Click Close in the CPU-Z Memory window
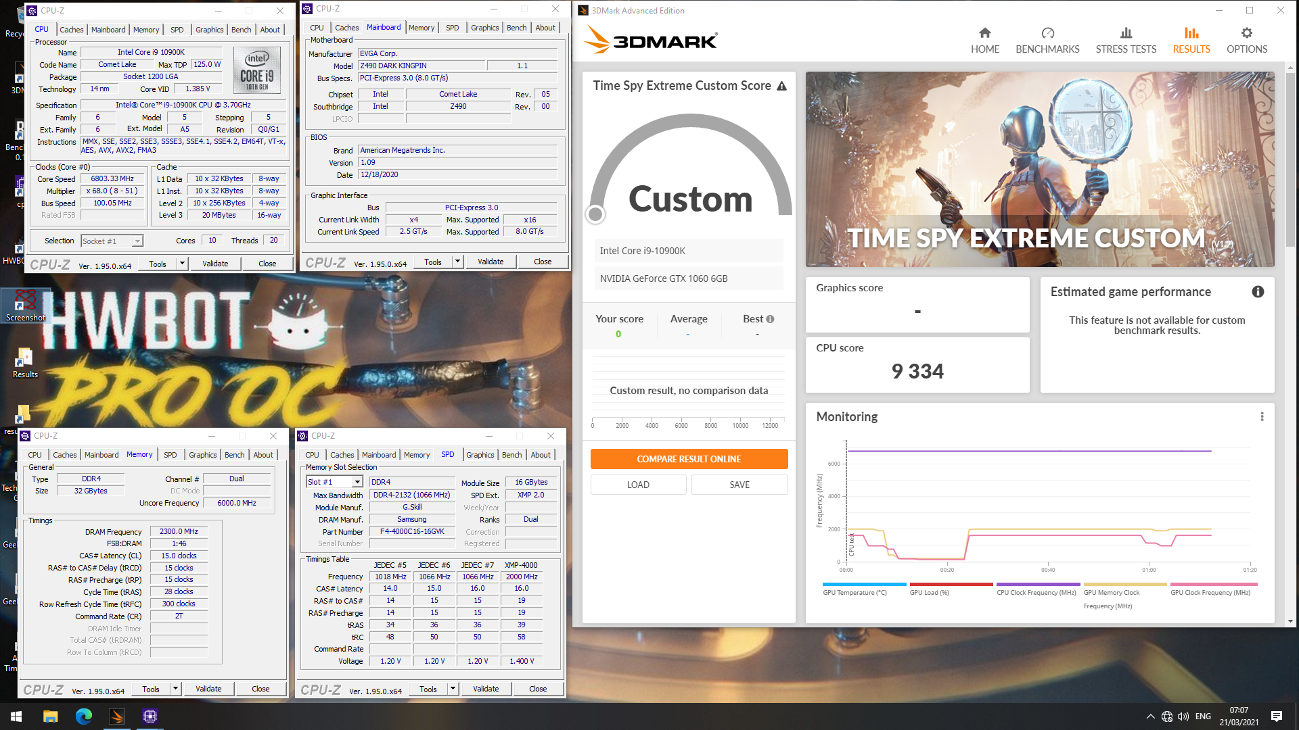This screenshot has height=730, width=1299. [260, 689]
